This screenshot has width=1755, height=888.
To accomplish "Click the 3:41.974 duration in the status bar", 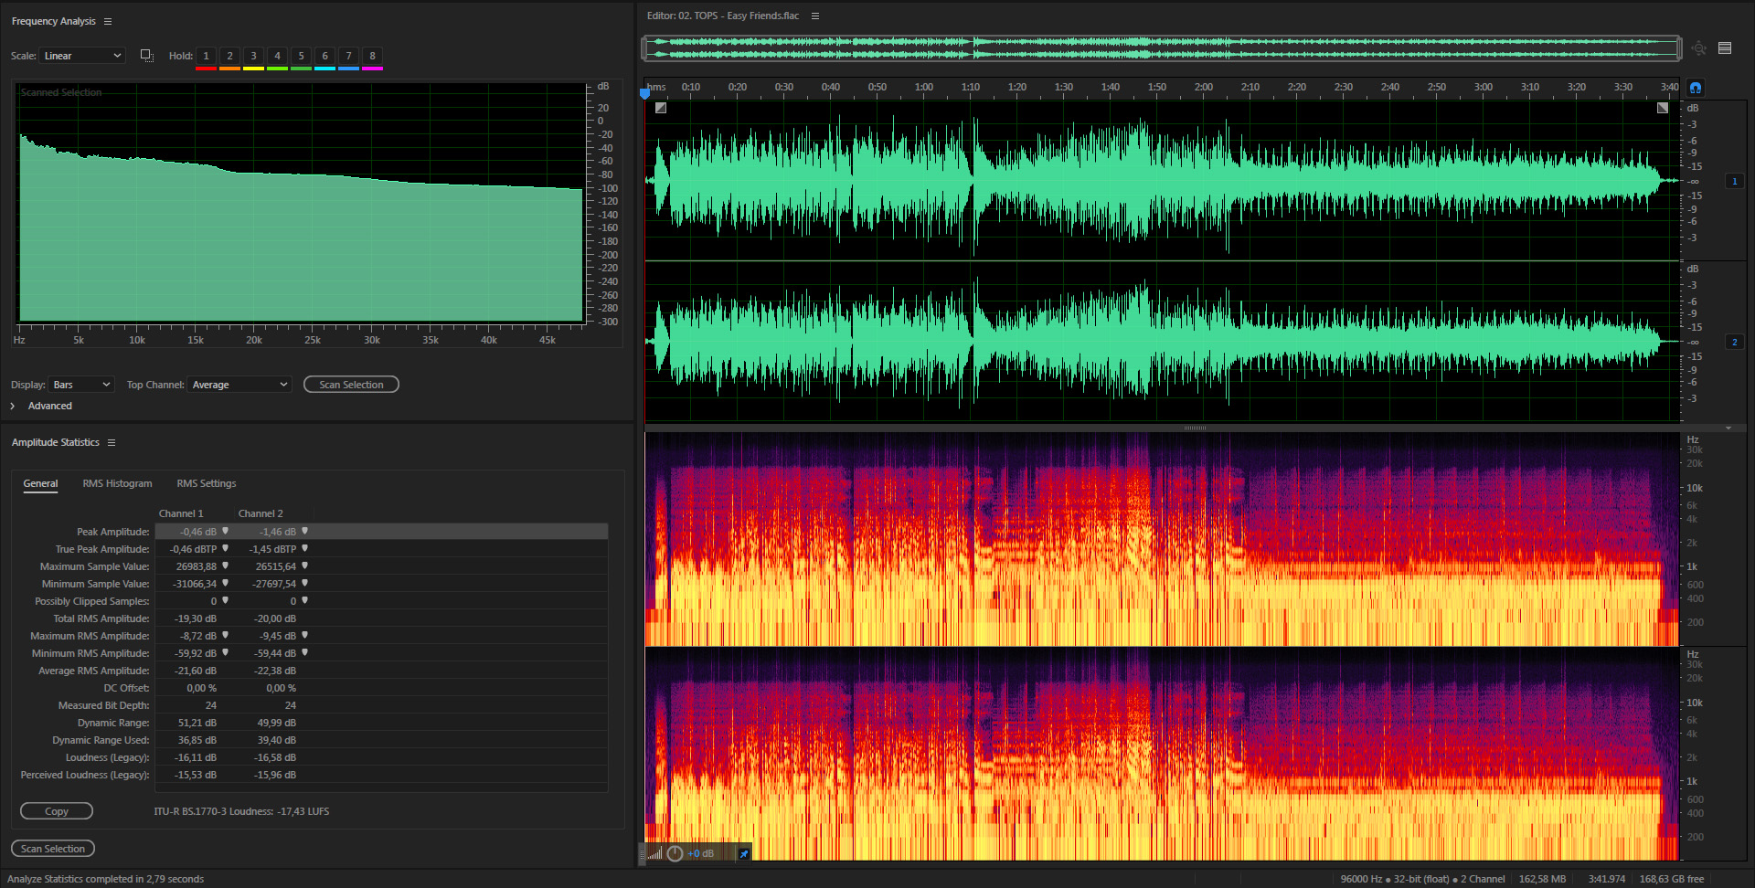I will coord(1606,879).
